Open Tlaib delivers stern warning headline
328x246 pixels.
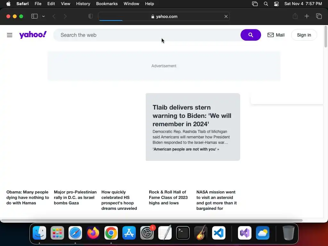pos(192,115)
